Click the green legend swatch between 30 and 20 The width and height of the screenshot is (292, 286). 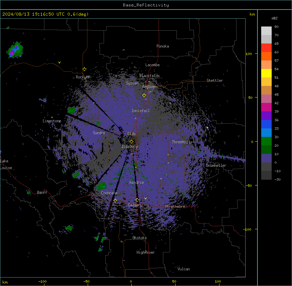(x=266, y=141)
